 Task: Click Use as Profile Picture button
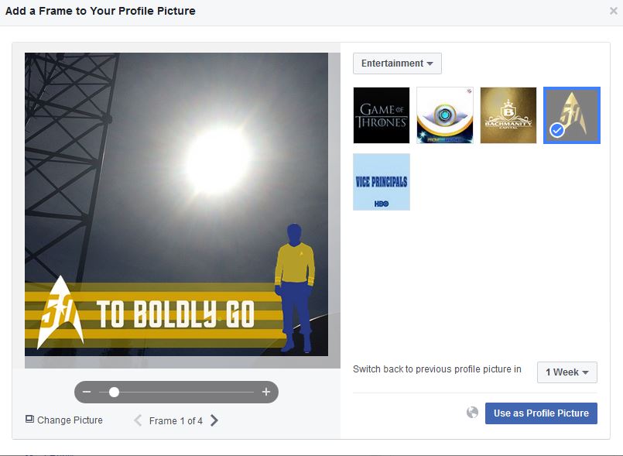click(x=541, y=413)
